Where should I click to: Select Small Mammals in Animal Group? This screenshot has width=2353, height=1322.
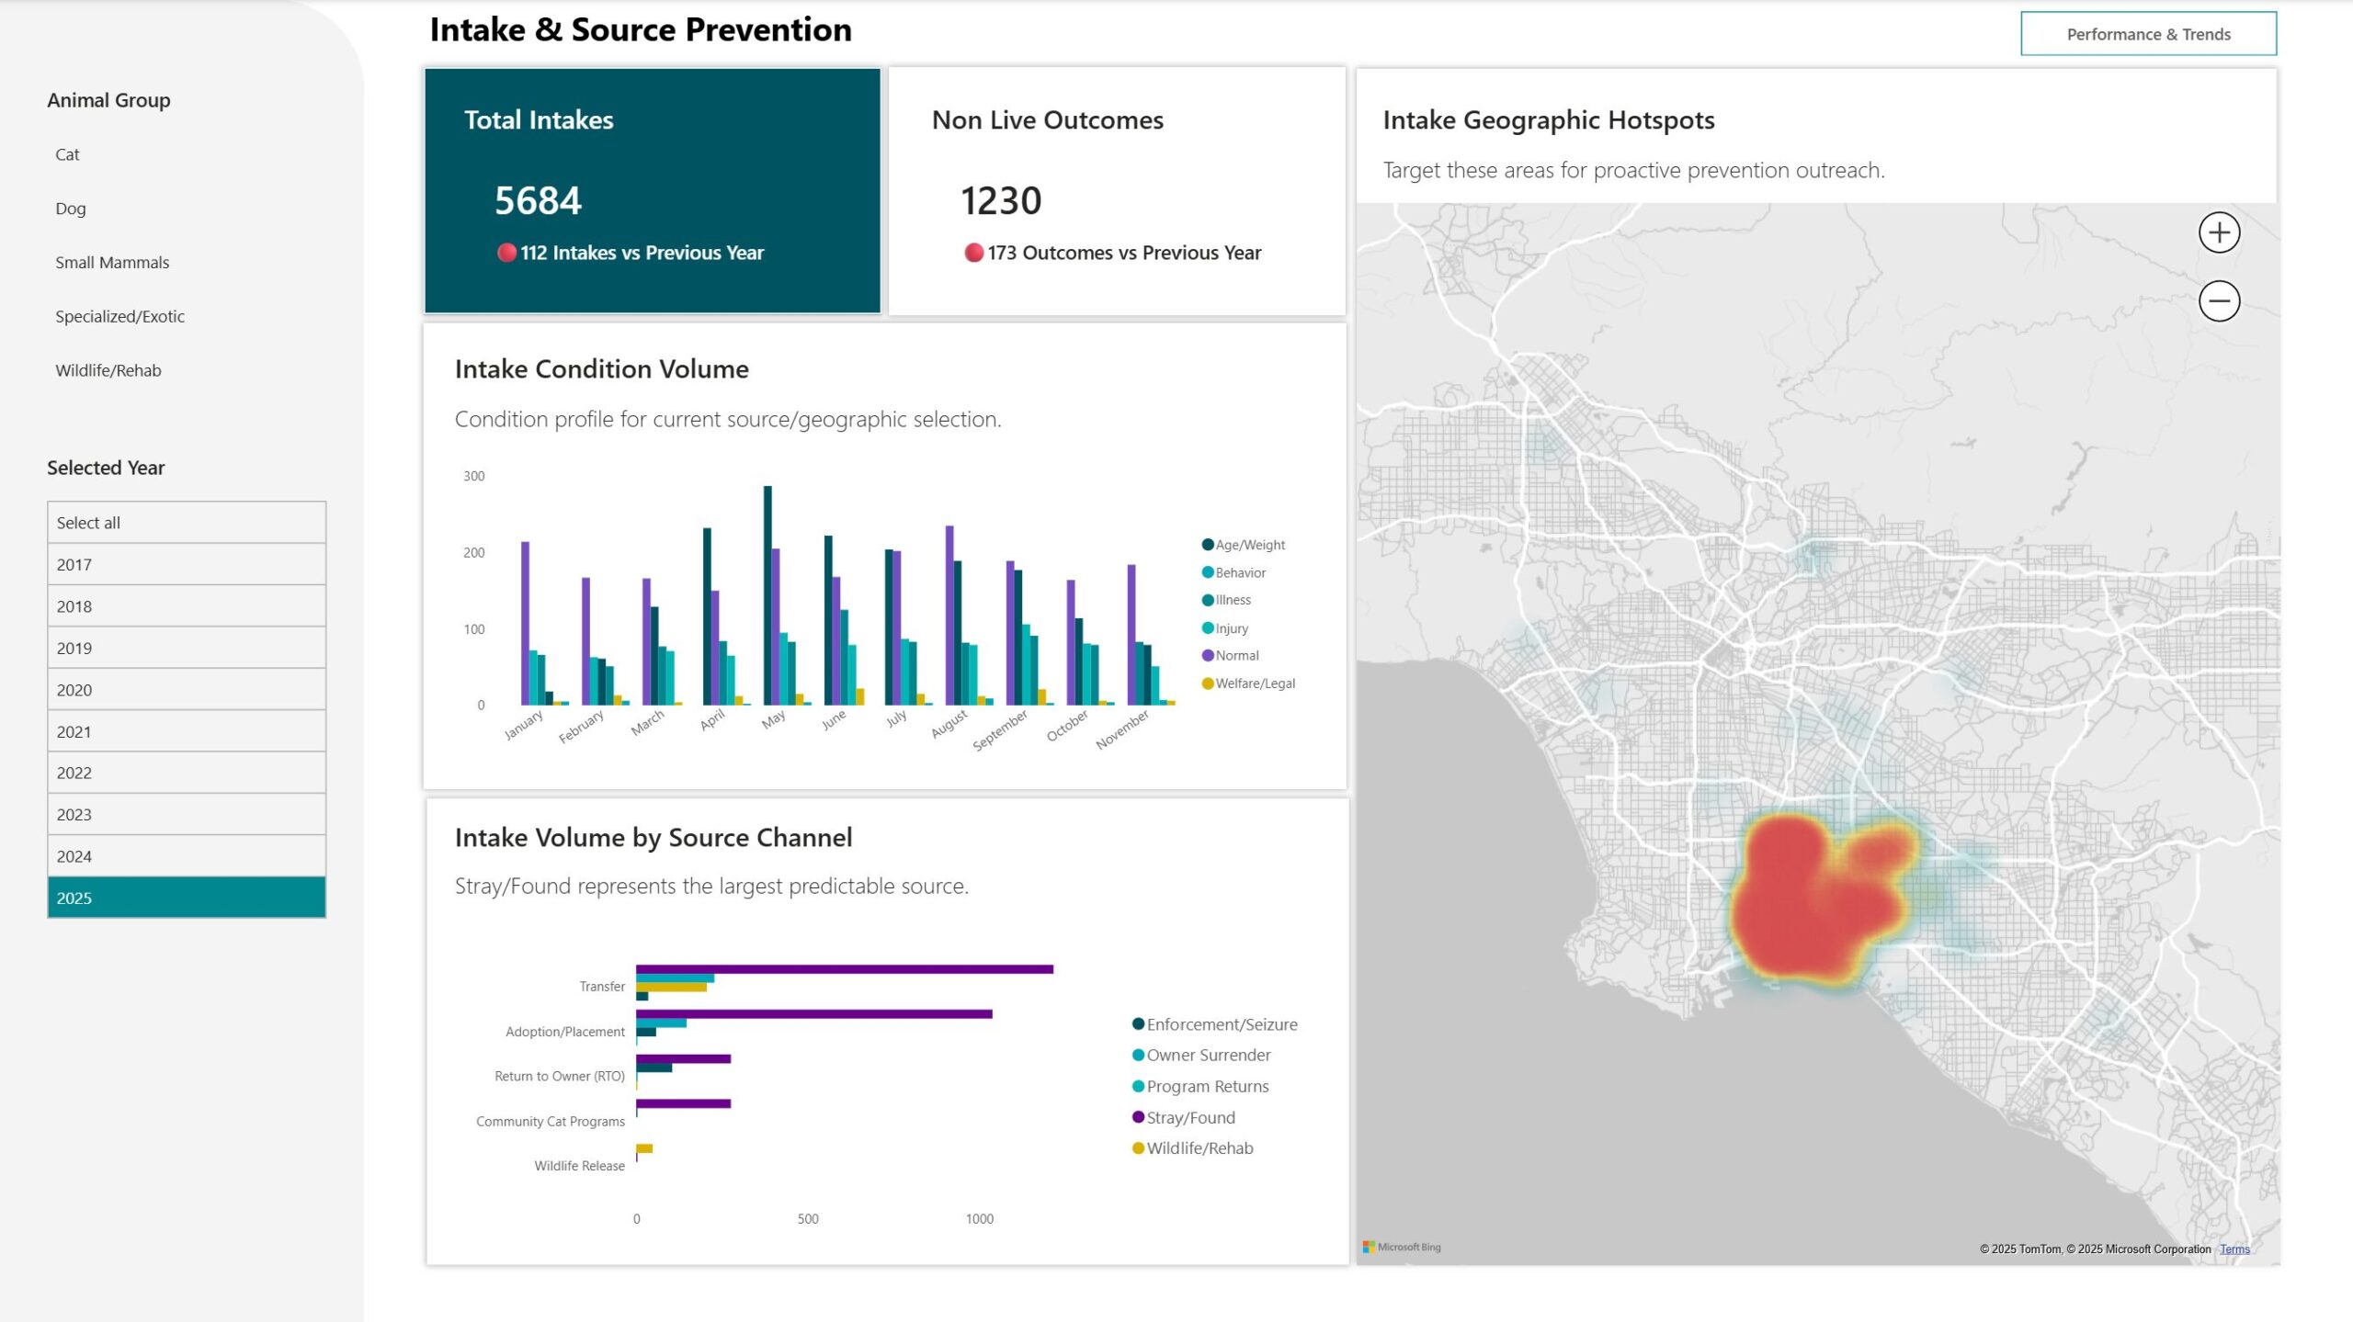pyautogui.click(x=112, y=263)
